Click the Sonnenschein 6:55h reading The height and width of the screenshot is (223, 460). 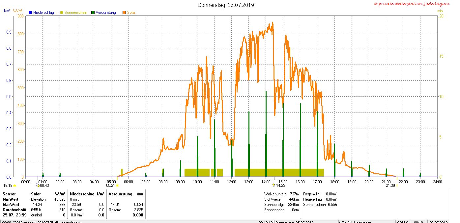(x=320, y=205)
